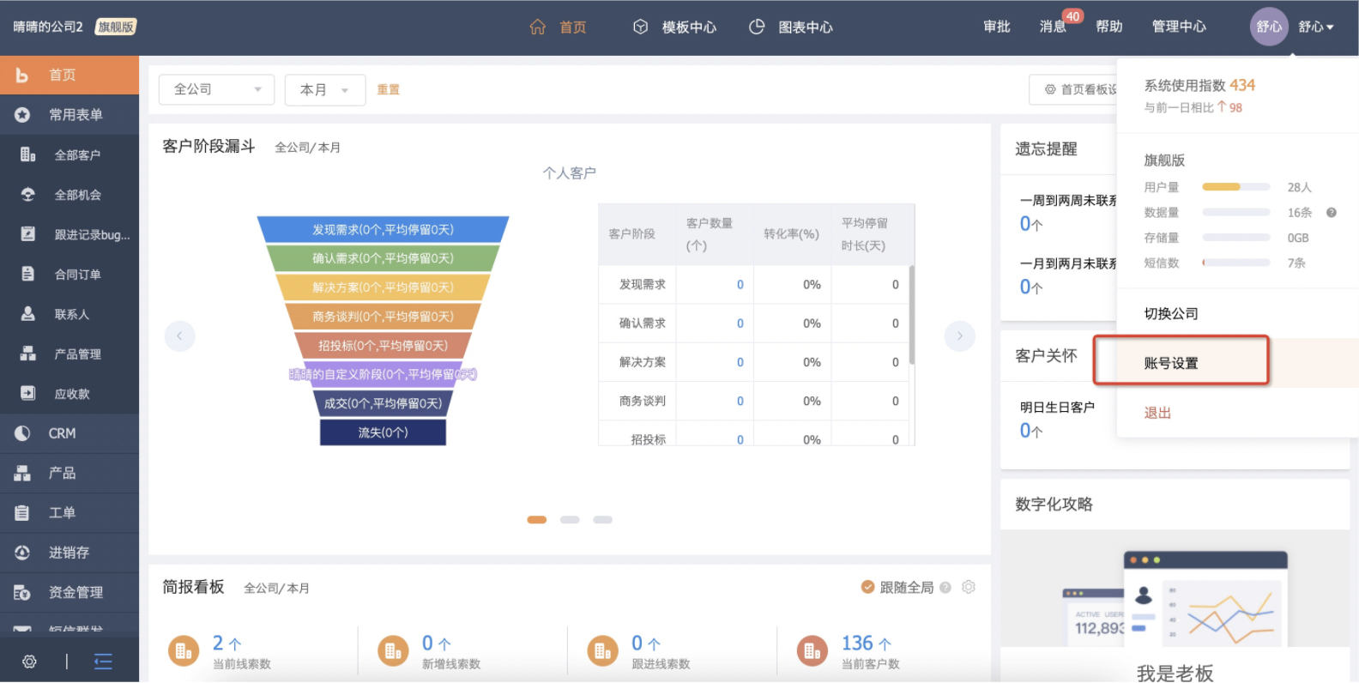Toggle the 跟随全局 checkbox

tap(867, 587)
